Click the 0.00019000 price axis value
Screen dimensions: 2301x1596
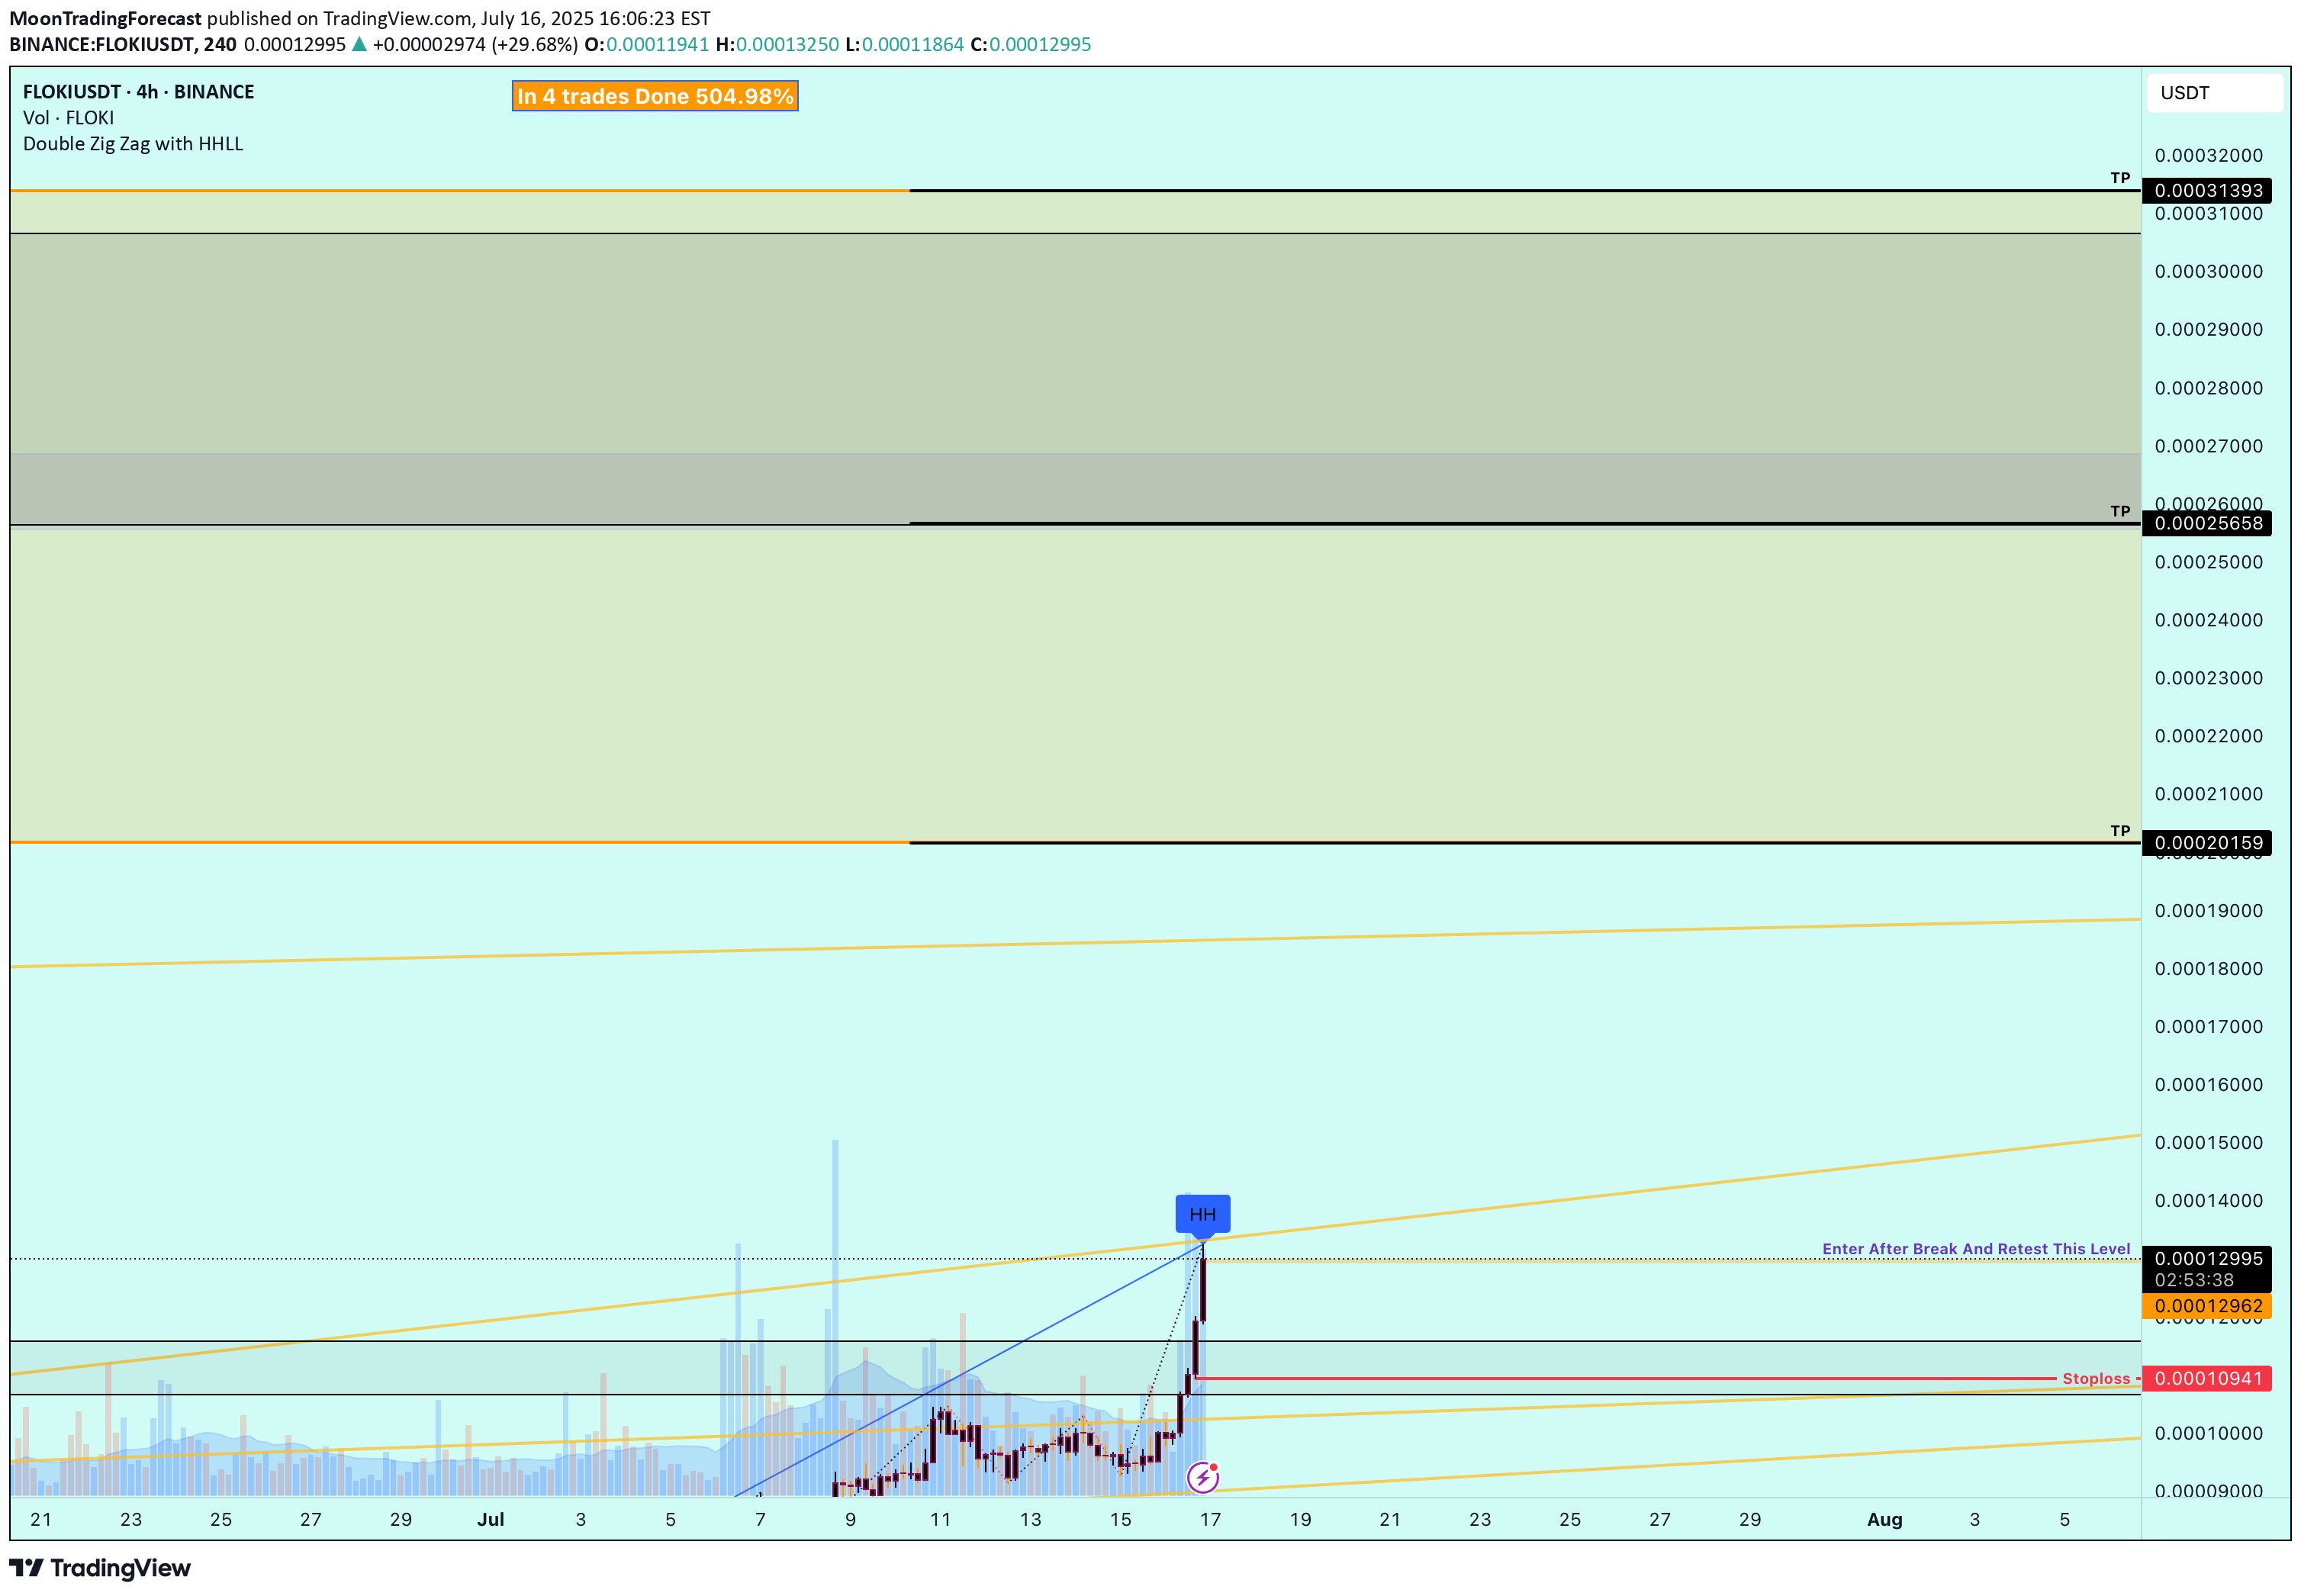tap(2208, 910)
